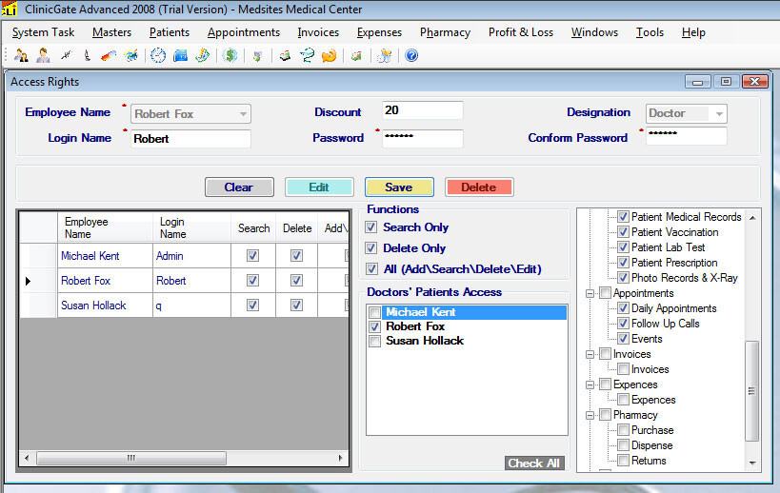Image resolution: width=780 pixels, height=493 pixels.
Task: Click the Login Name input field
Action: [x=190, y=139]
